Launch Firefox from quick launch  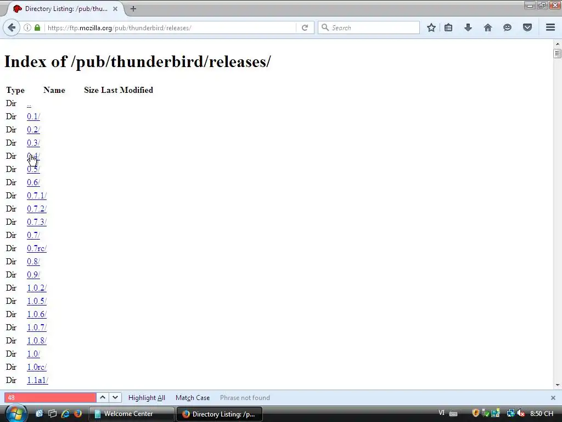pos(78,414)
